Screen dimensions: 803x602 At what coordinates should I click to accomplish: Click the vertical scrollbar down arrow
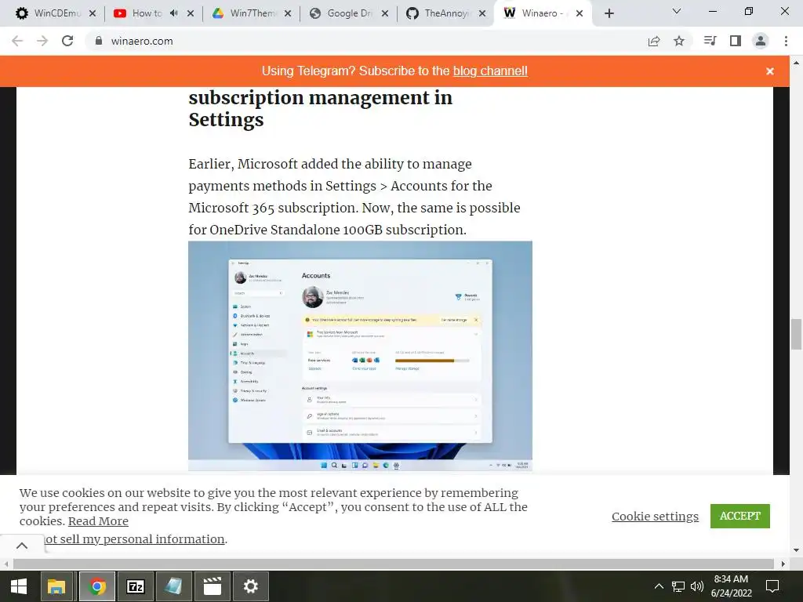pos(796,550)
